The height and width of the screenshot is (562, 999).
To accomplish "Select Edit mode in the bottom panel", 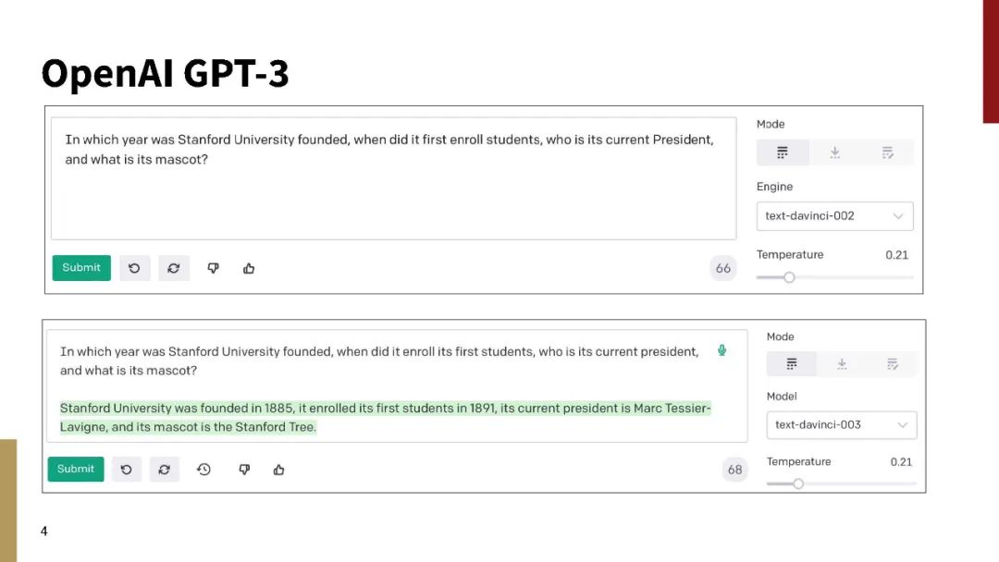I will tap(892, 364).
